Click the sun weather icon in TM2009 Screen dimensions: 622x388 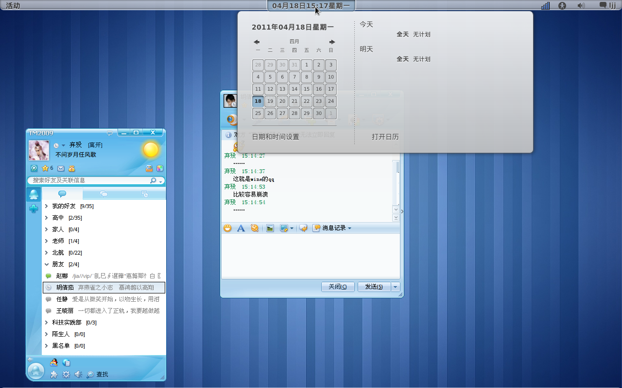click(151, 150)
